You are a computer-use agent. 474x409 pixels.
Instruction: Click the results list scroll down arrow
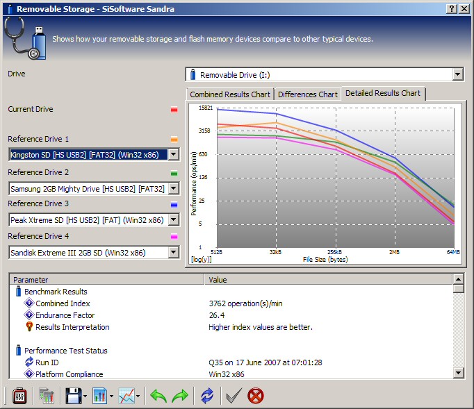[458, 373]
